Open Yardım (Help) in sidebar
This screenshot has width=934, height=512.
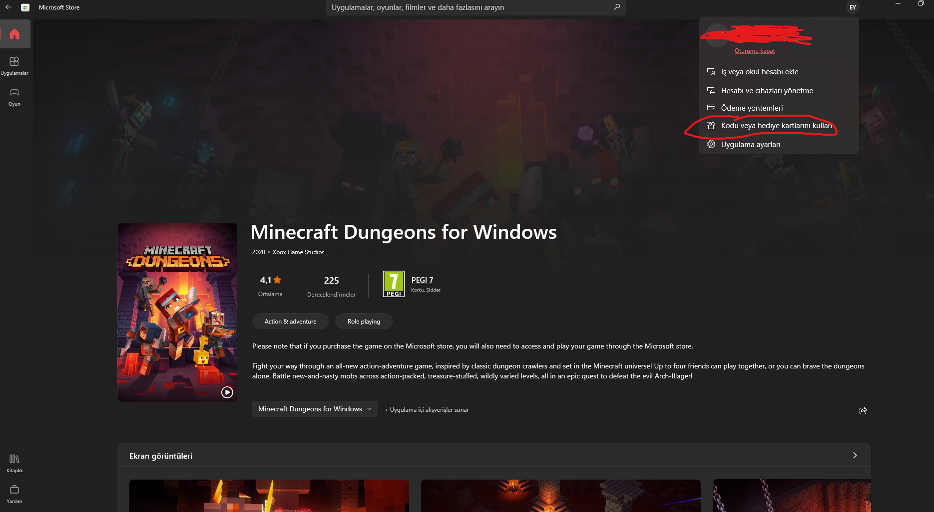pyautogui.click(x=14, y=494)
